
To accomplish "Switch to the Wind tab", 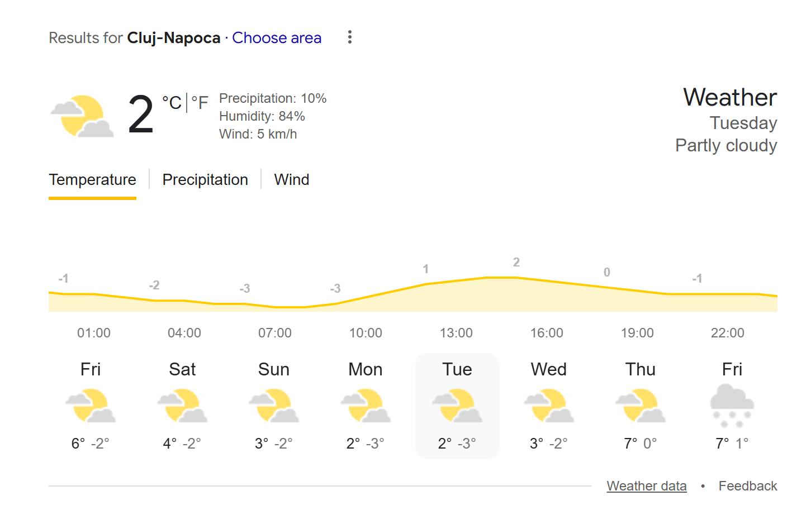I will click(x=291, y=180).
